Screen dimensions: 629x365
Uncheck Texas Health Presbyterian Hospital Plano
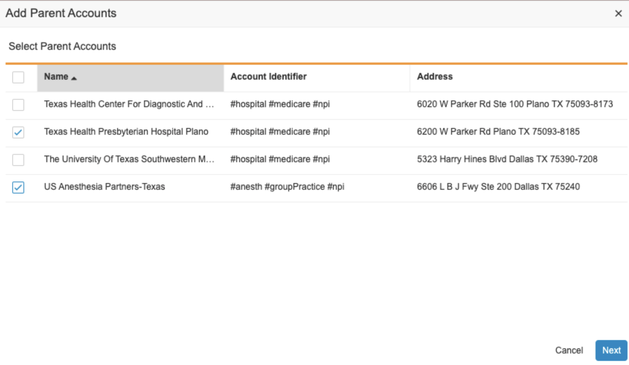(18, 132)
